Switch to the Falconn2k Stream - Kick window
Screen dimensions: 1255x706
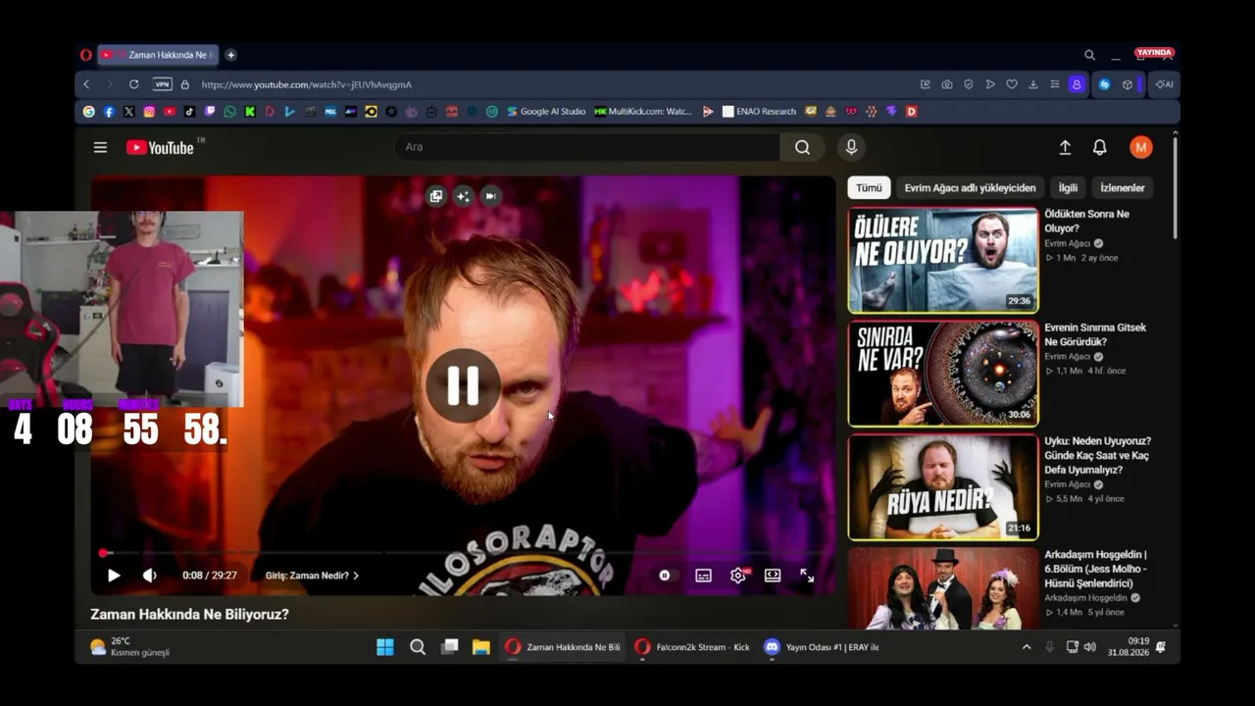point(691,647)
